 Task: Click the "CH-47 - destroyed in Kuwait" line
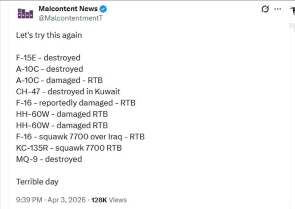68,91
